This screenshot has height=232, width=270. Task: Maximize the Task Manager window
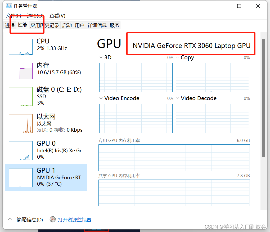[239, 6]
